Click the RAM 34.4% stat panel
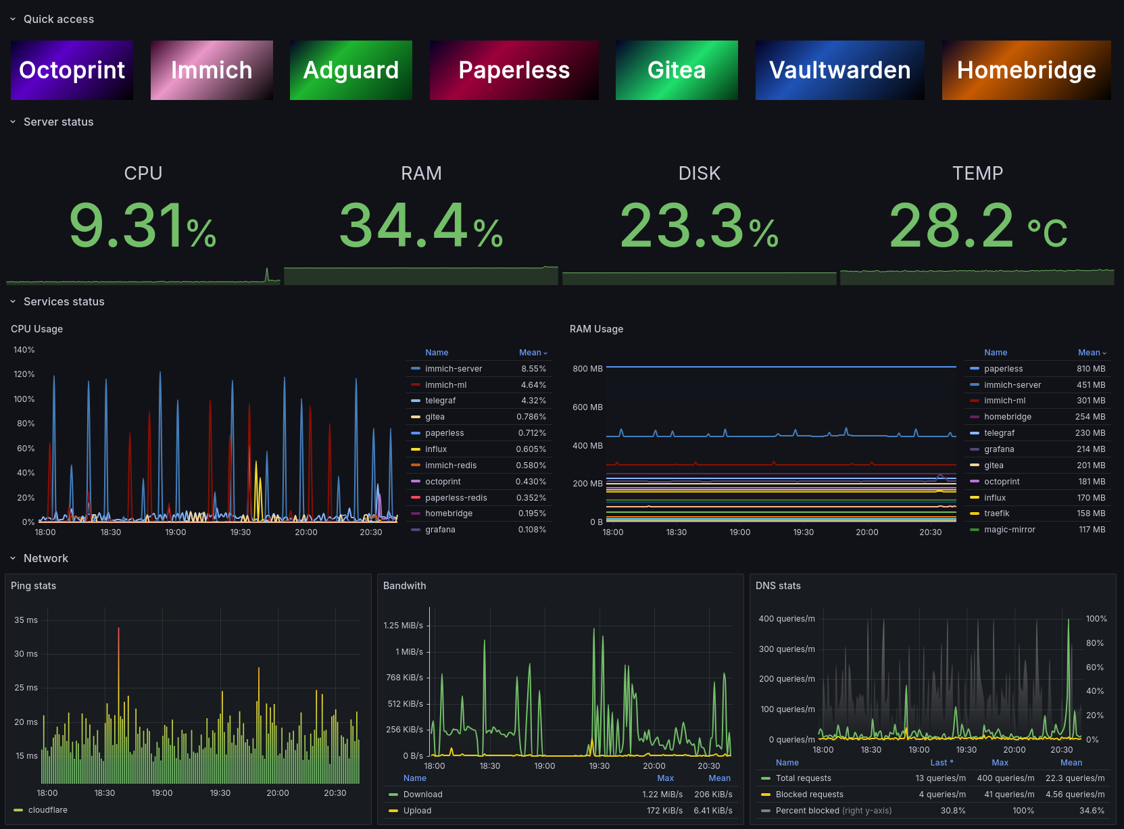 click(421, 216)
